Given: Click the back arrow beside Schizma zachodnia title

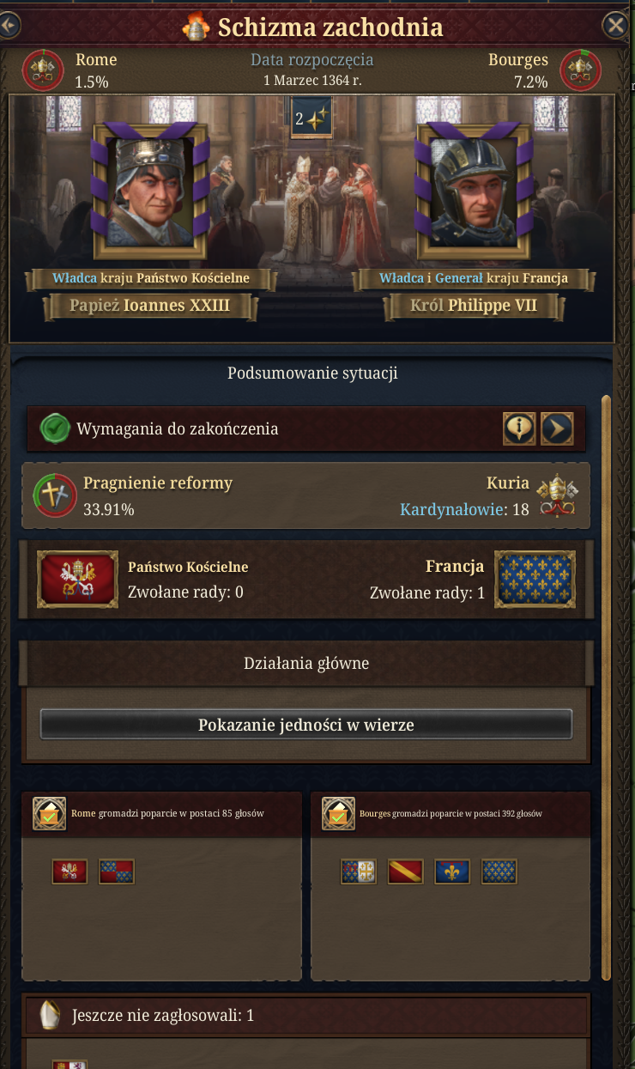Looking at the screenshot, I should click(x=9, y=25).
